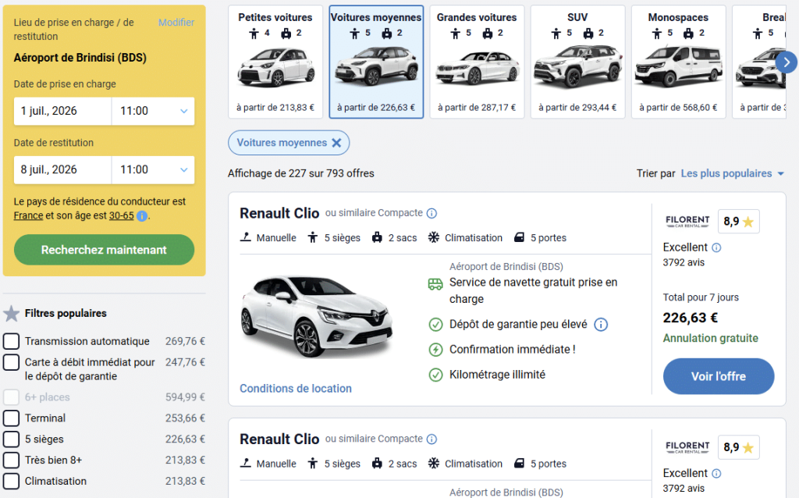Image resolution: width=799 pixels, height=498 pixels.
Task: Remove the Voitures moyennes filter chip
Action: [336, 143]
